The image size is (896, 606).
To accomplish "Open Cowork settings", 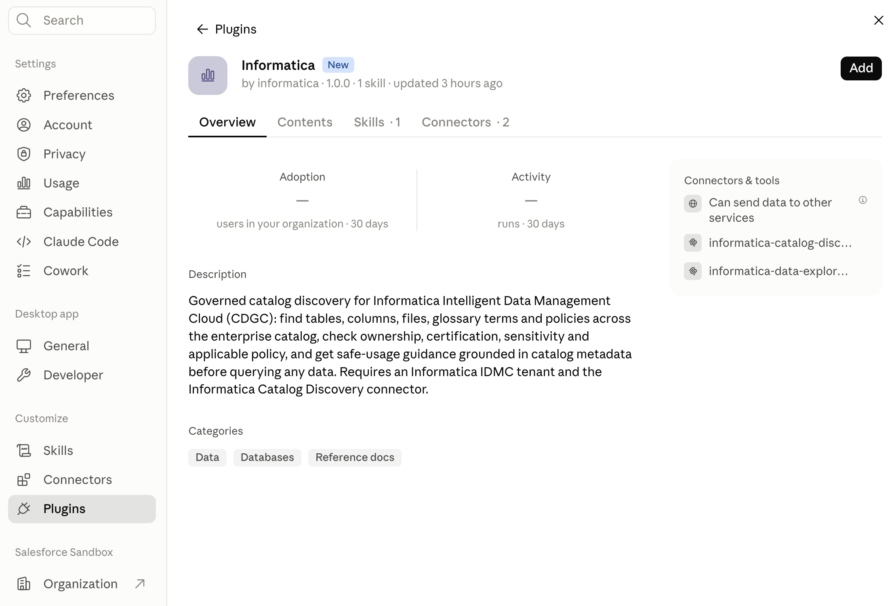I will (x=82, y=271).
